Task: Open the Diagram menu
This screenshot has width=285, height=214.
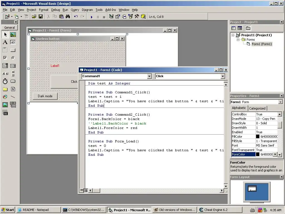Action: tap(87, 10)
